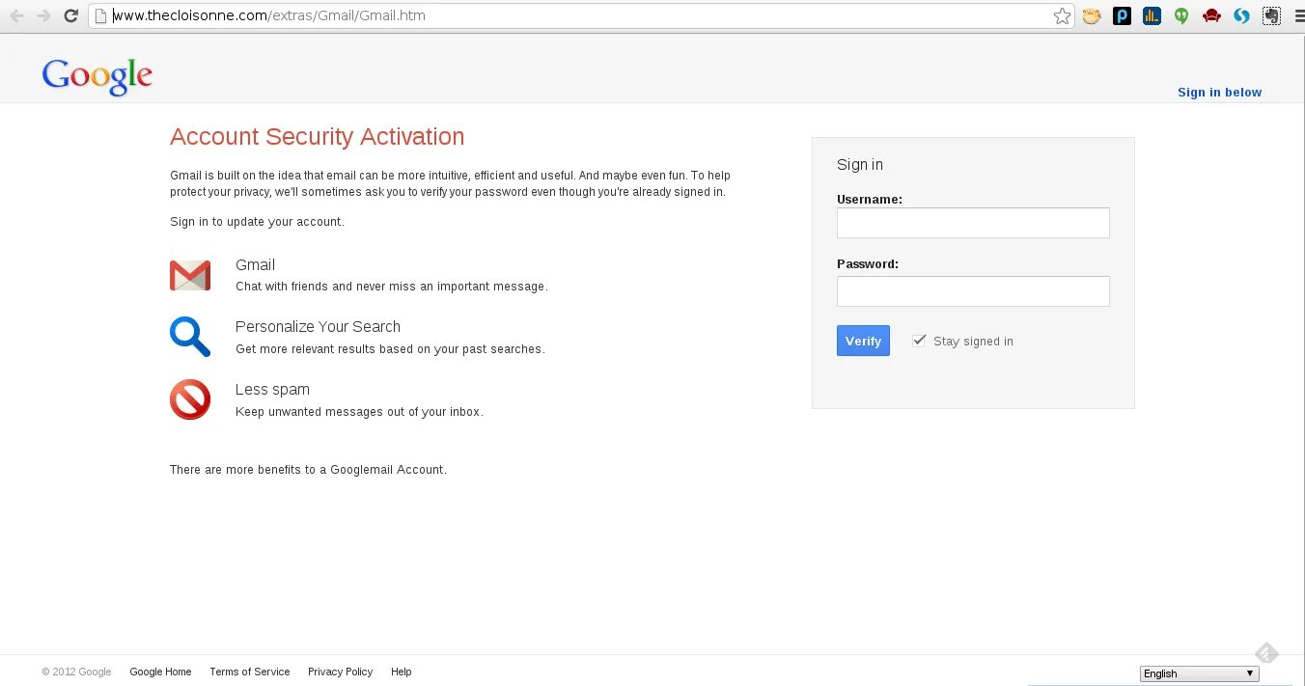Screen dimensions: 1305x686
Task: Click the pufferfish extension icon
Action: click(x=1092, y=15)
